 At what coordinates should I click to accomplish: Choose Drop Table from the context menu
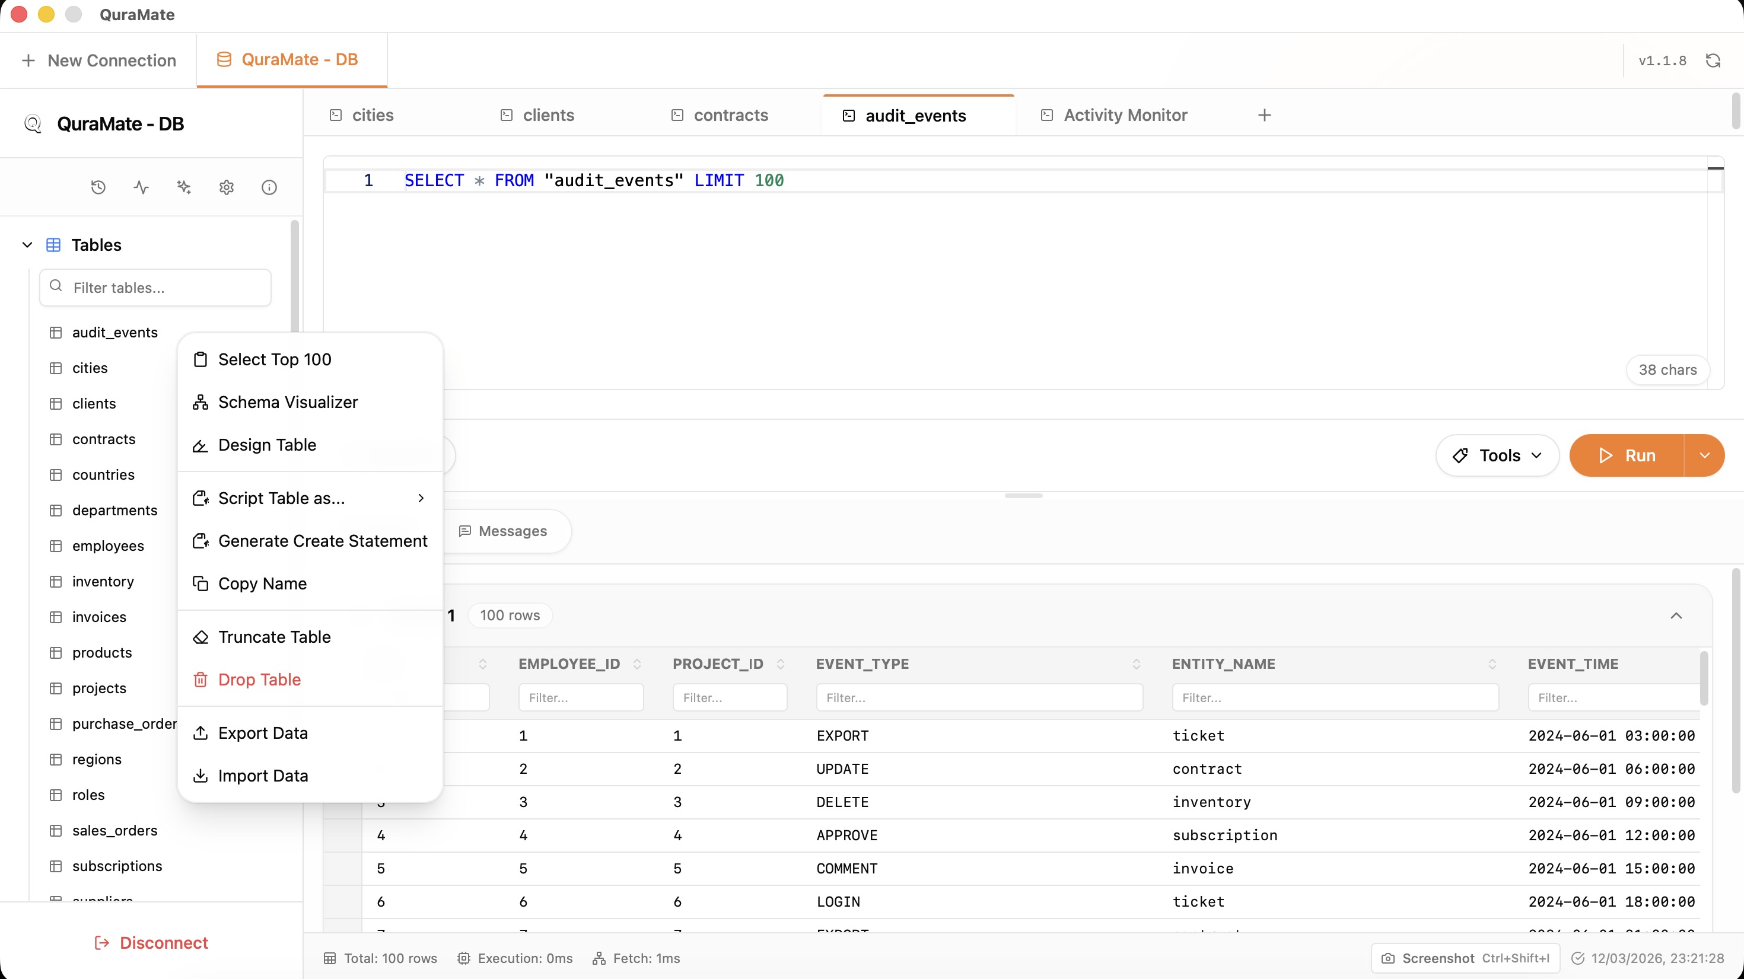point(259,680)
